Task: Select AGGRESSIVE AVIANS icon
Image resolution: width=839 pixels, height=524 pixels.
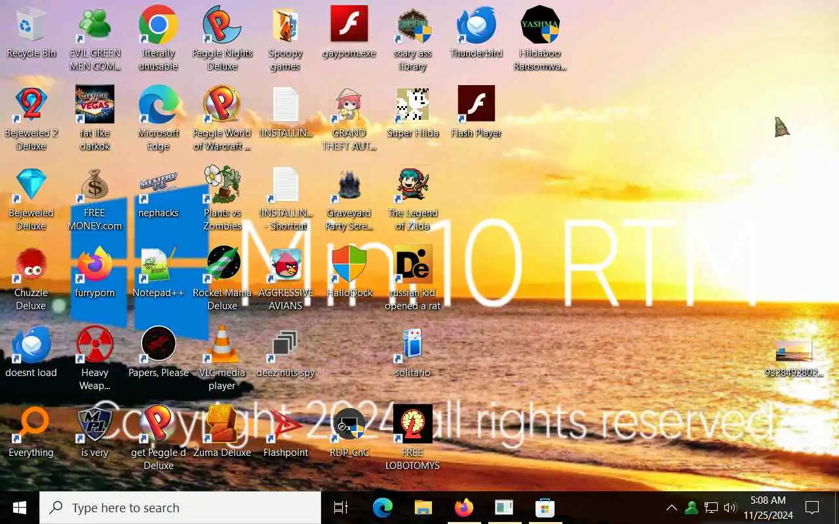Action: pyautogui.click(x=285, y=265)
